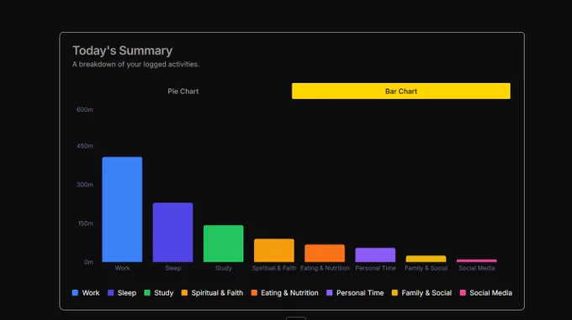Click the '150m' y-axis value
Screen dimensions: 572x320
[x=85, y=223]
